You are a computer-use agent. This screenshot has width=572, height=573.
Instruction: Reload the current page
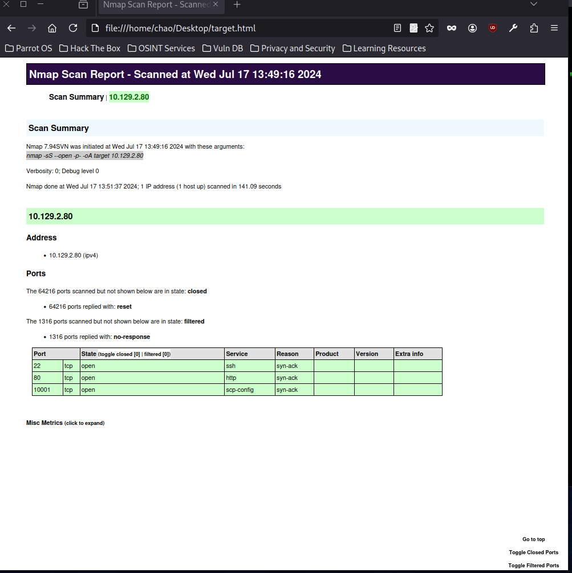coord(73,28)
